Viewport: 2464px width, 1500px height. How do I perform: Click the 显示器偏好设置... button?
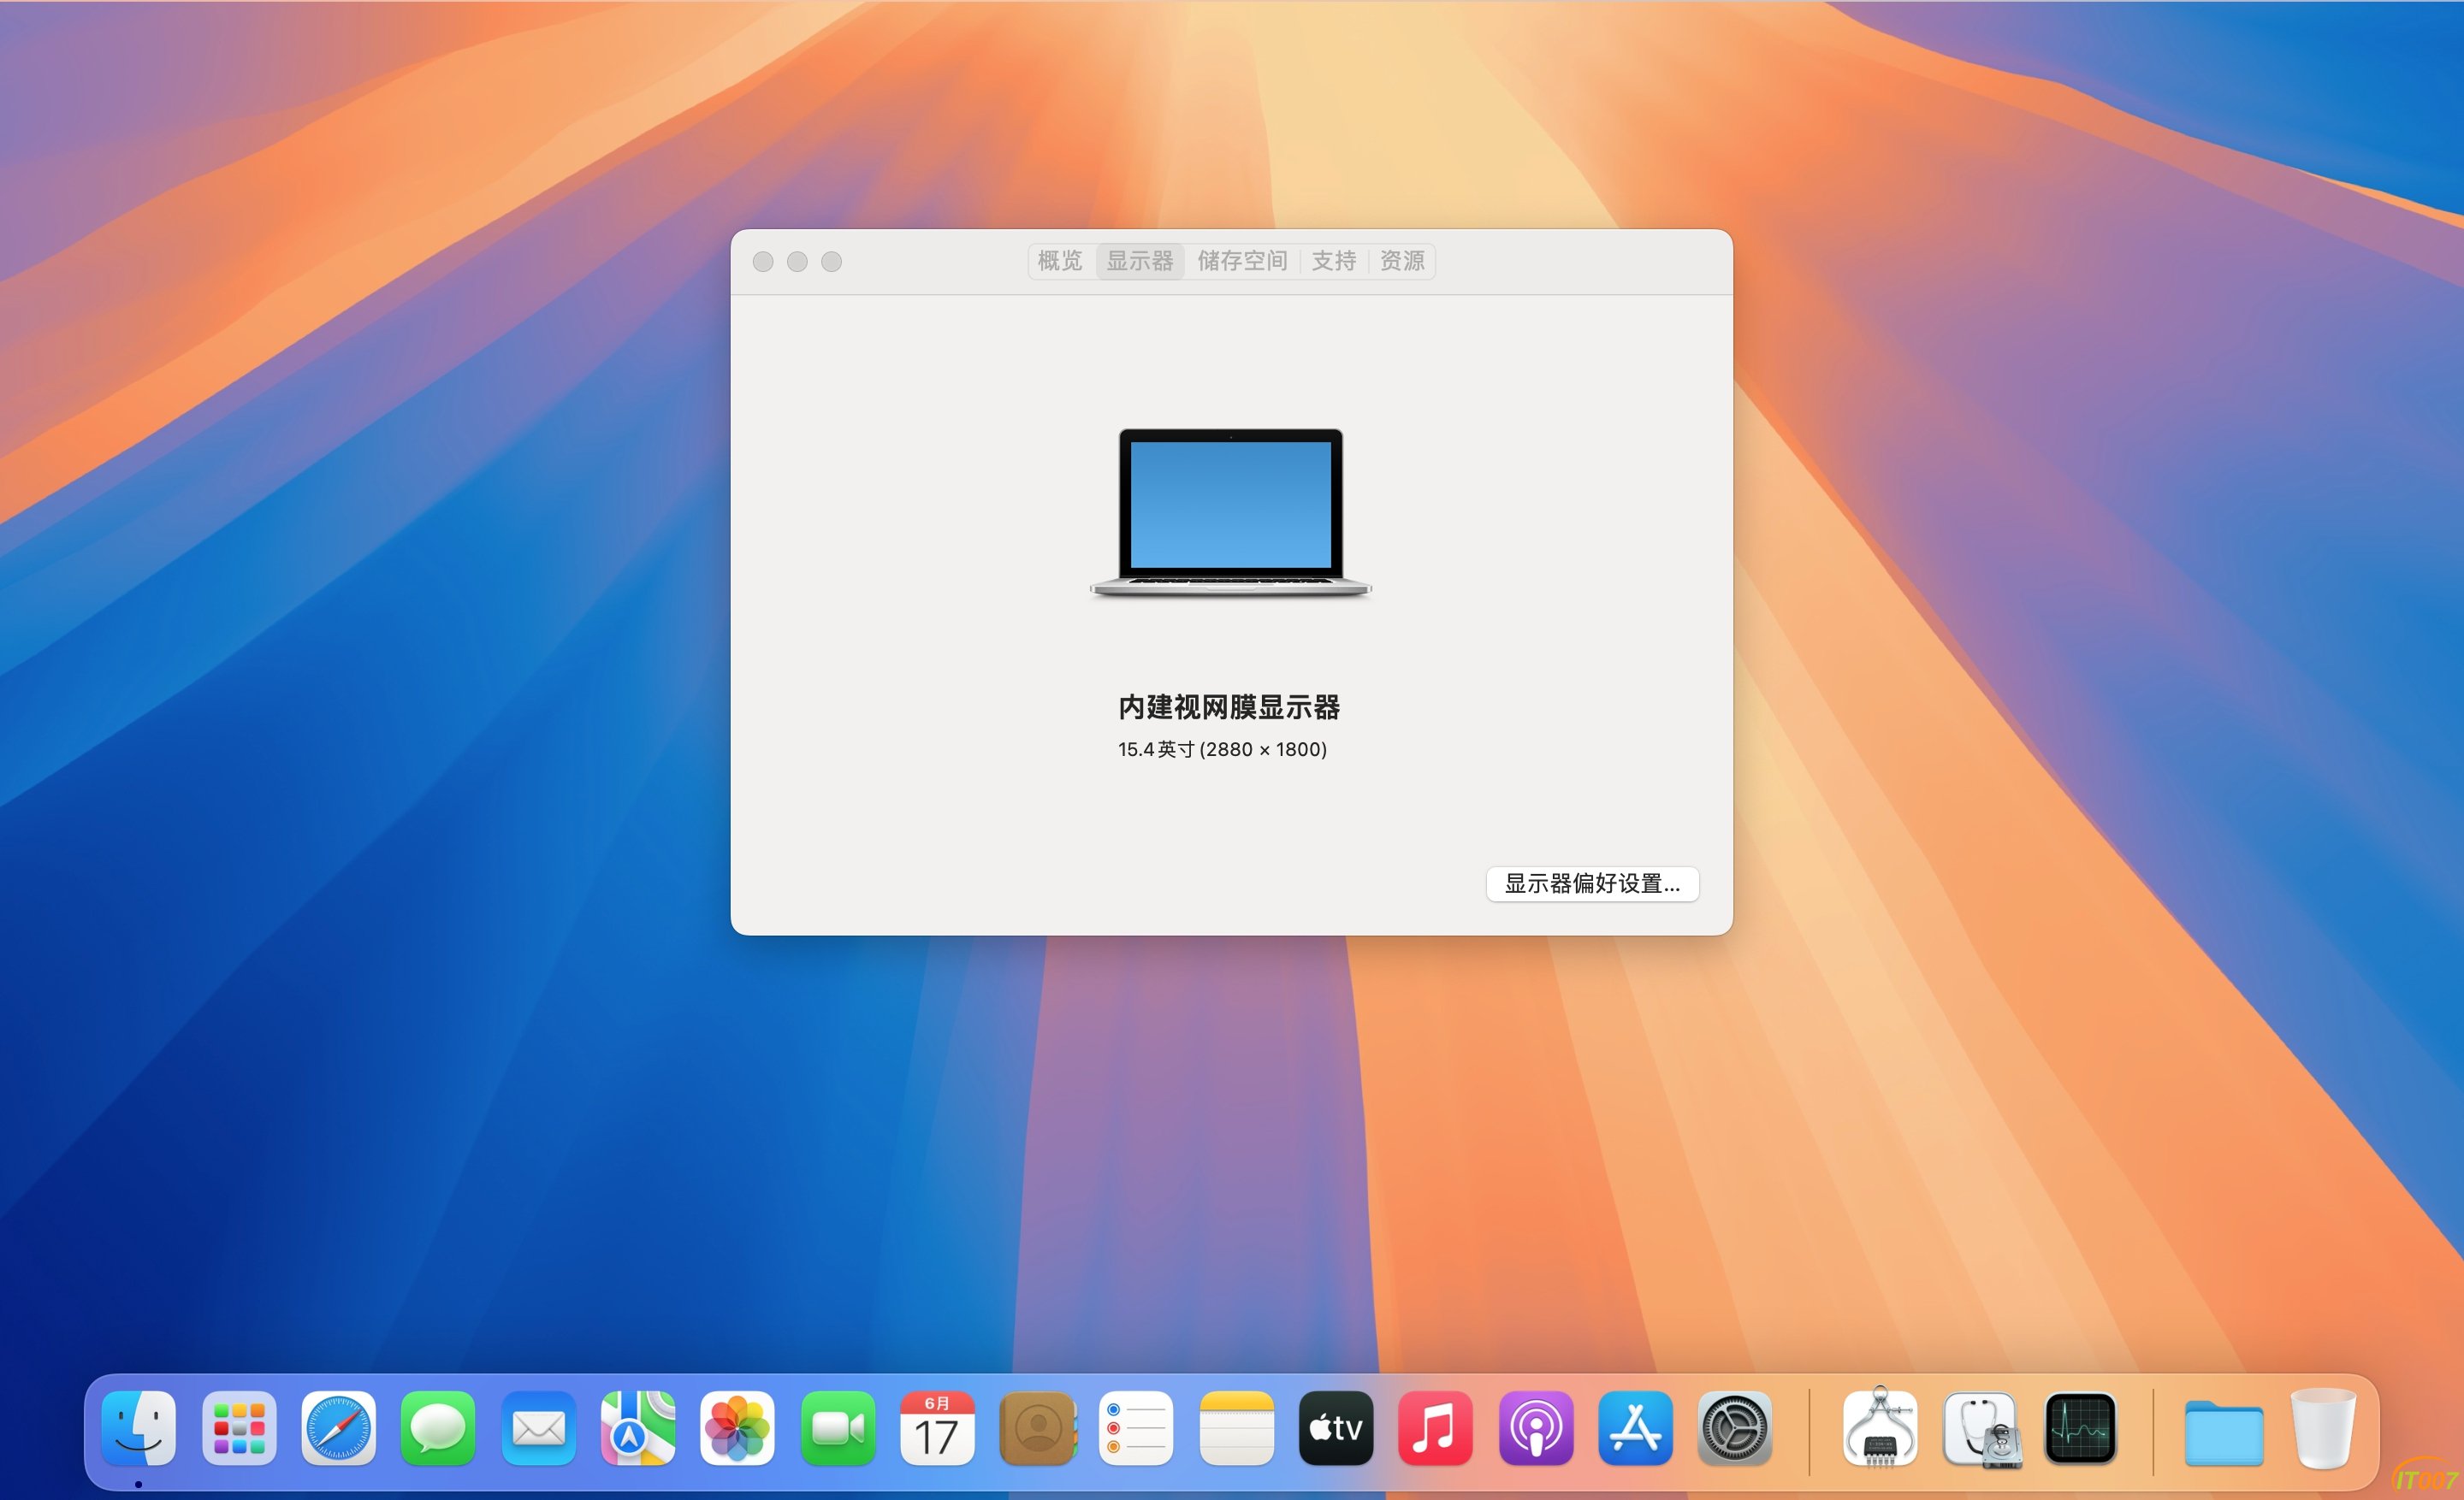pyautogui.click(x=1592, y=883)
